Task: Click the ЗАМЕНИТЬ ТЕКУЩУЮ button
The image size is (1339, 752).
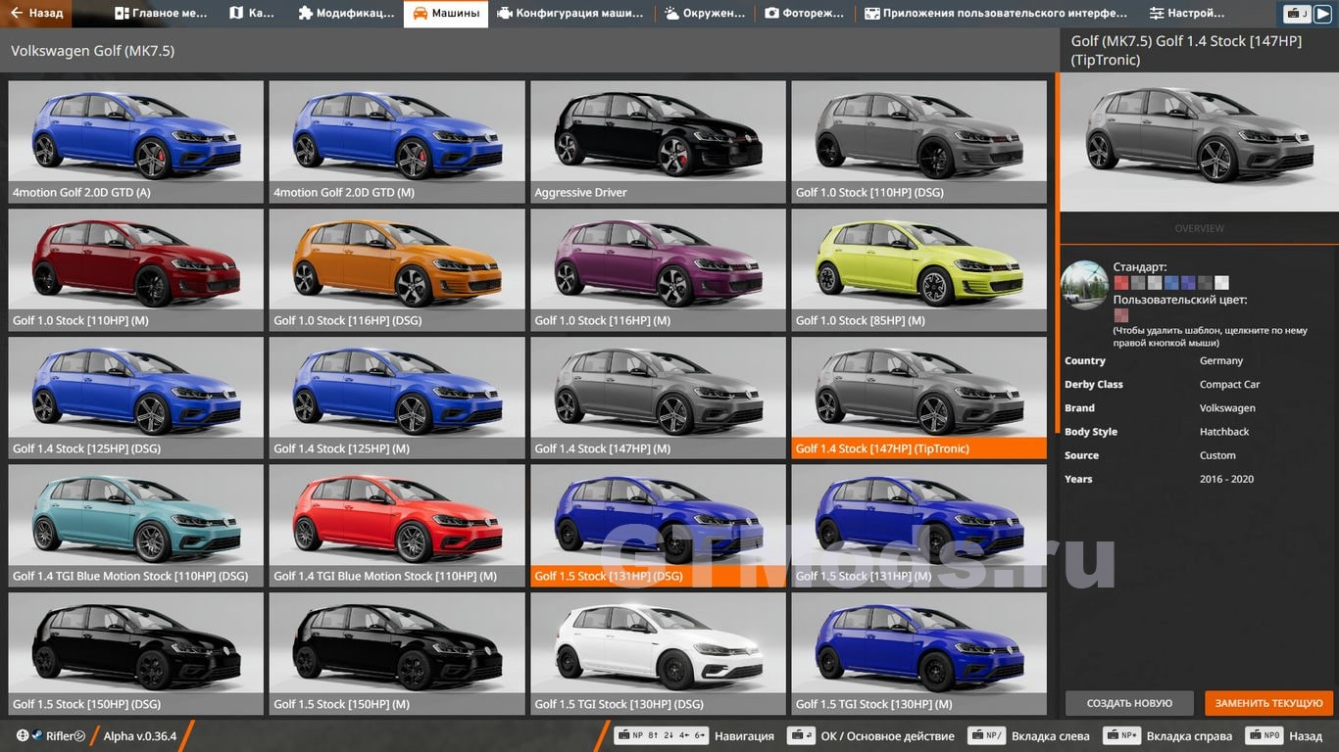Action: [1269, 703]
